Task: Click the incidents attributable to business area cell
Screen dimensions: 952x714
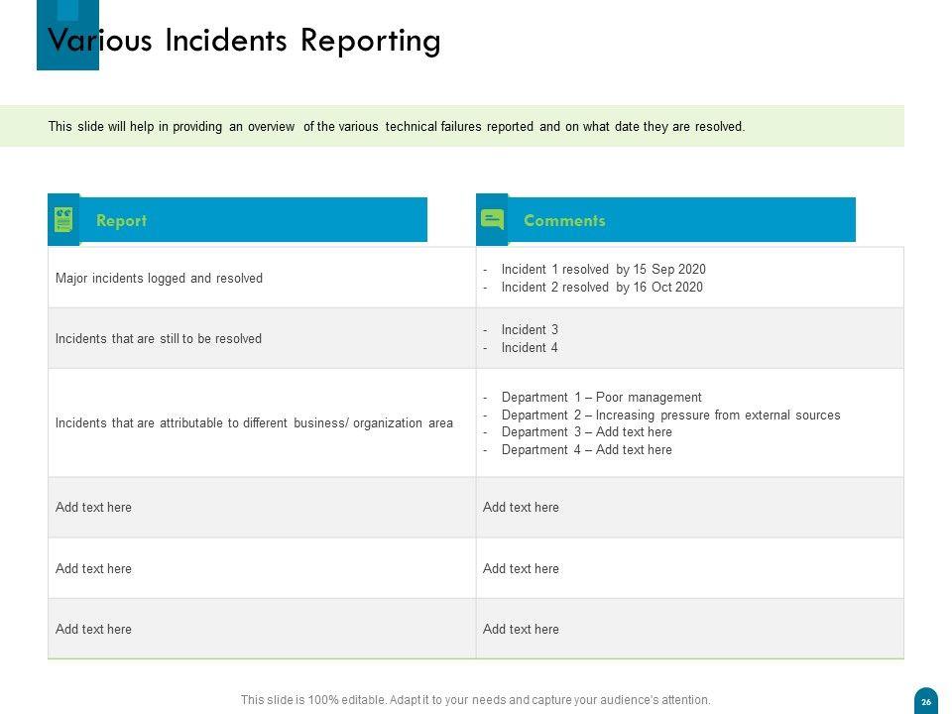Action: [254, 423]
